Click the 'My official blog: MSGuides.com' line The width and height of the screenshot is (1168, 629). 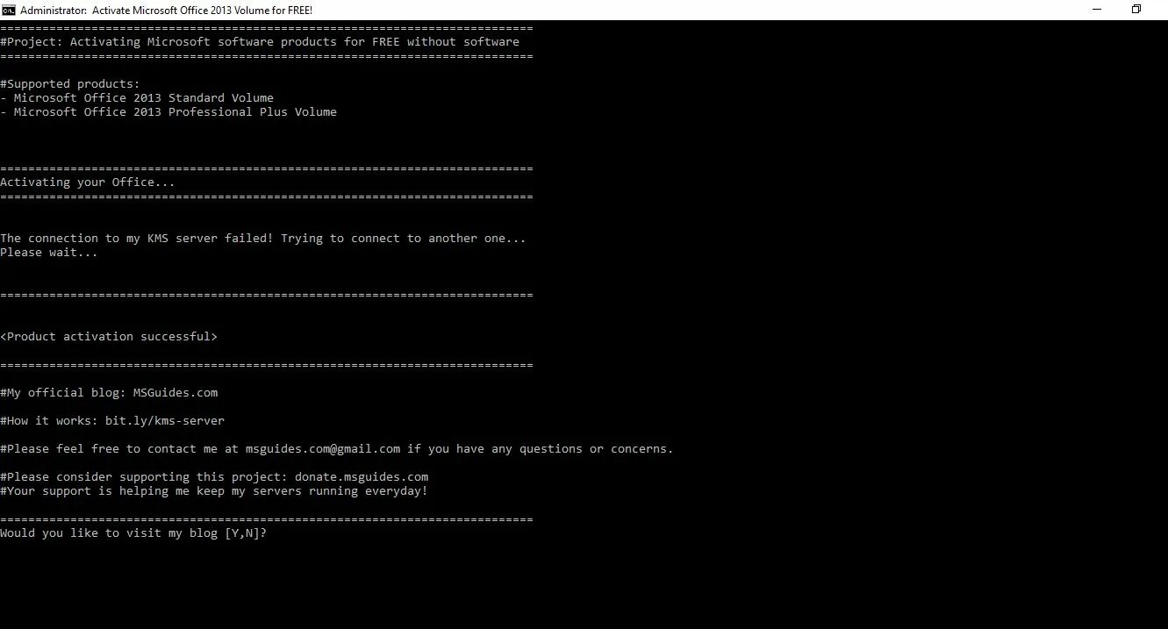click(x=109, y=393)
